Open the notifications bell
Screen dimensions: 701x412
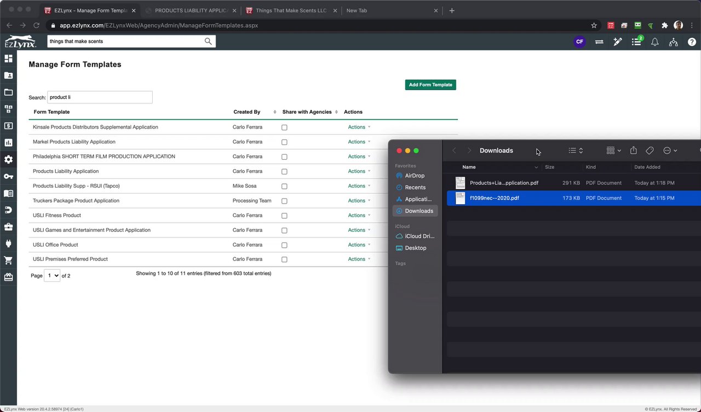[x=654, y=42]
